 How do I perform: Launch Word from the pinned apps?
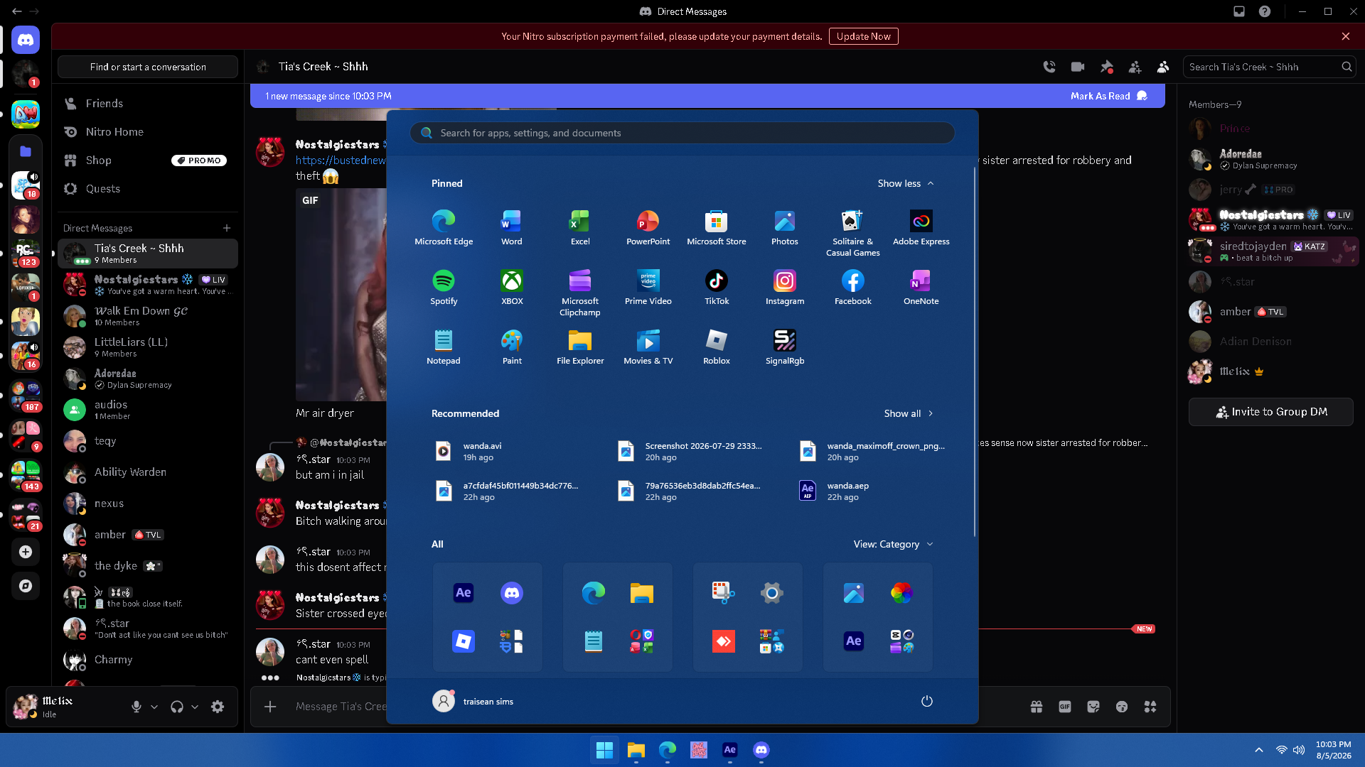[x=512, y=227]
